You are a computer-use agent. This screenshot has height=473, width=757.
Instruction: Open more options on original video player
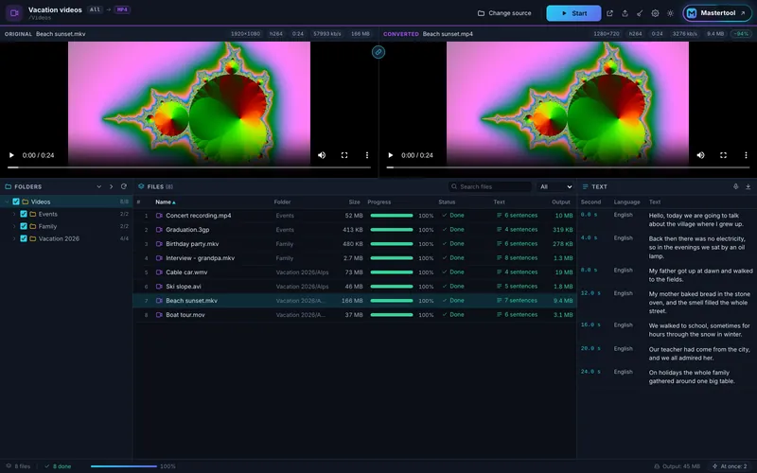[367, 155]
